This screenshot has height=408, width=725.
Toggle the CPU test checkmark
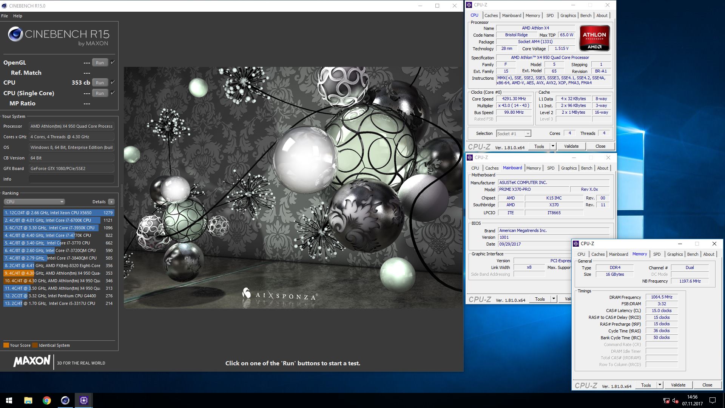point(113,82)
